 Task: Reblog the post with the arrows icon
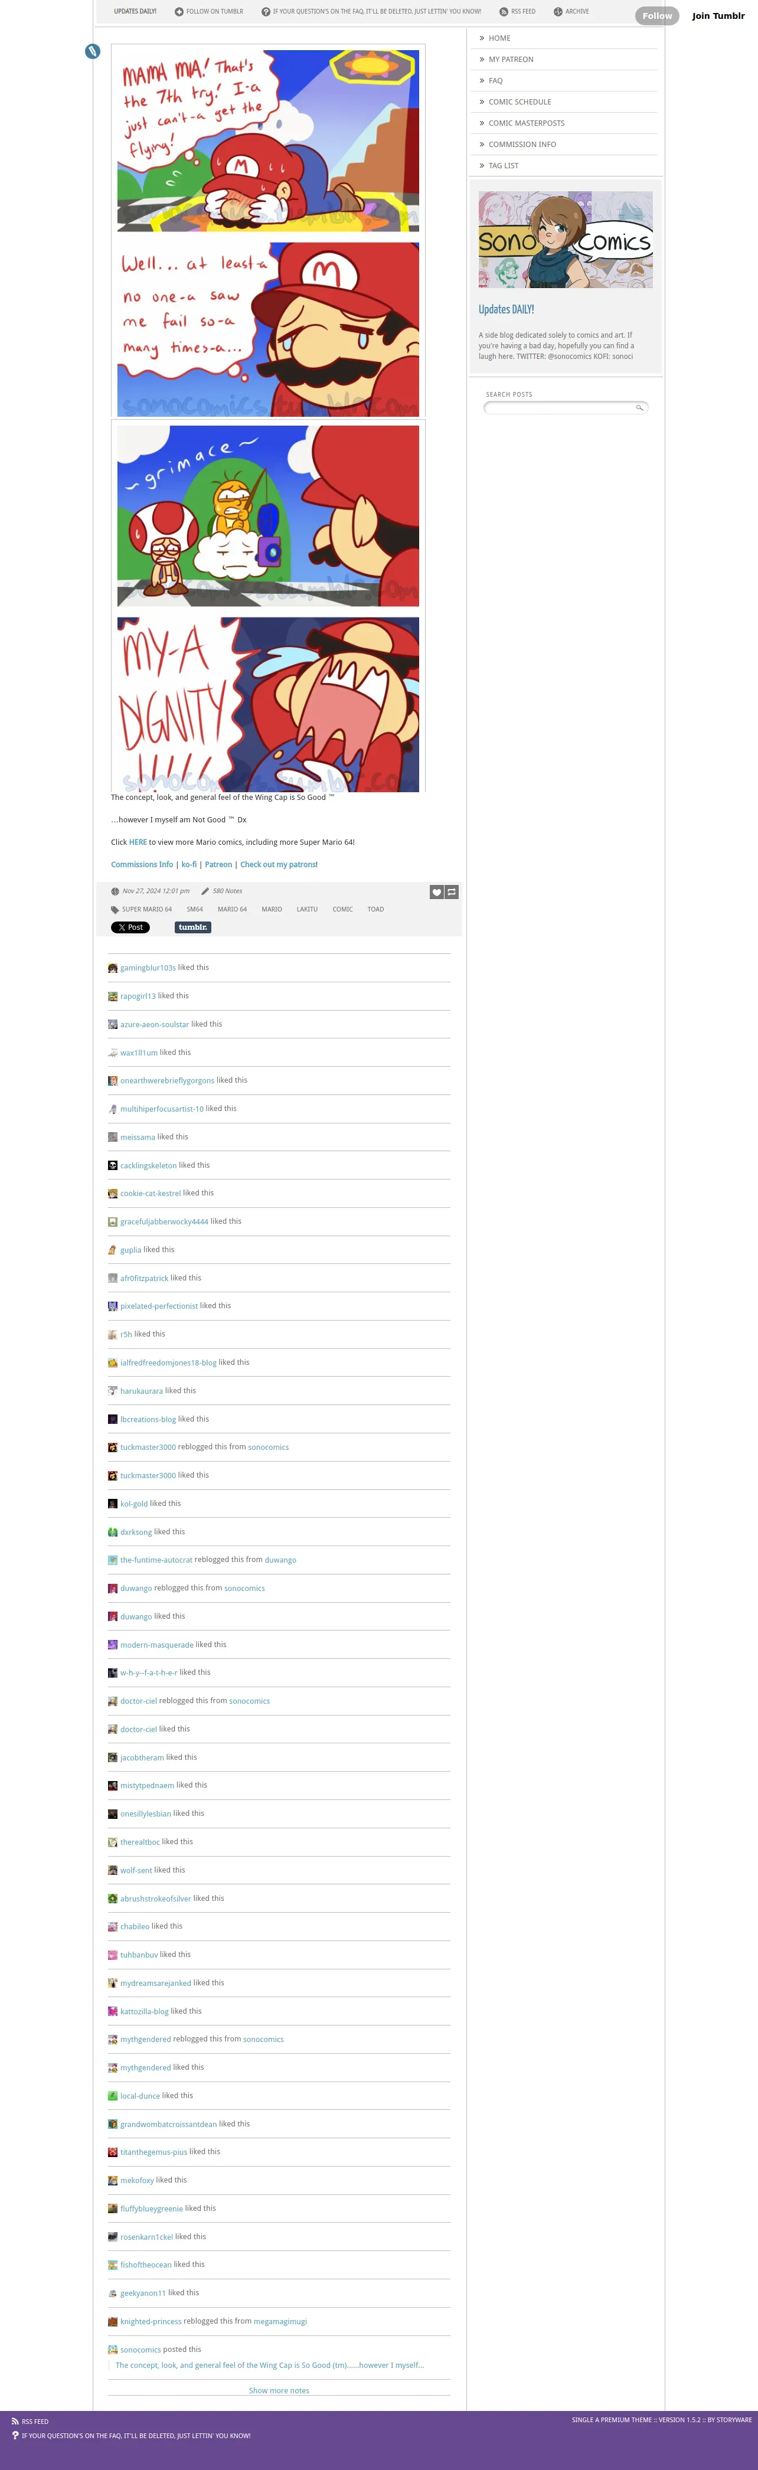(452, 892)
